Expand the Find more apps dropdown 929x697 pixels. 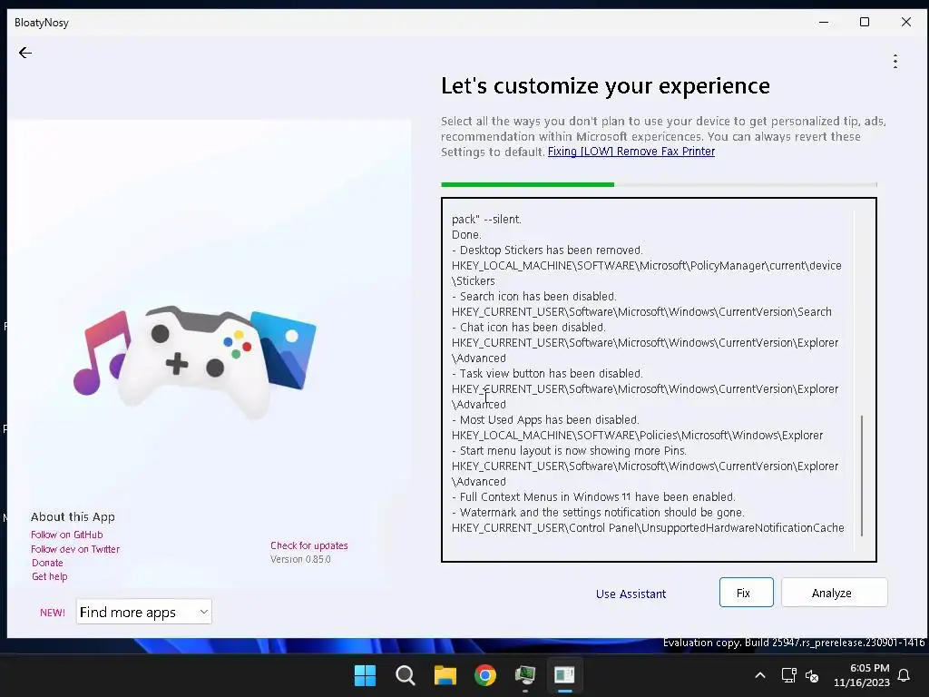point(144,612)
